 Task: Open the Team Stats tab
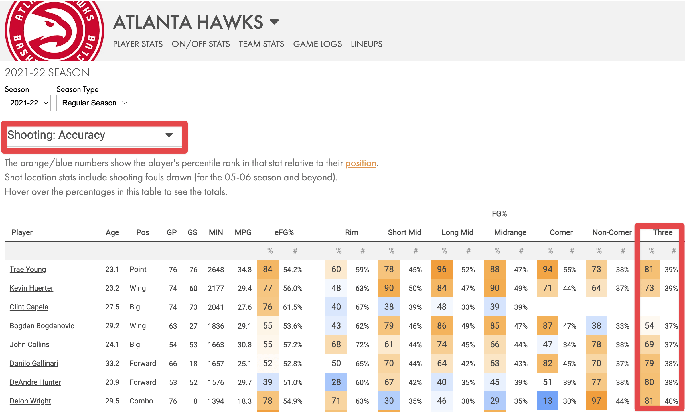point(262,44)
